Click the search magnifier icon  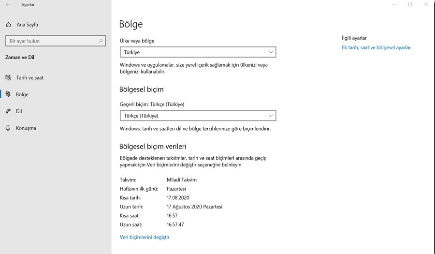[x=101, y=41]
